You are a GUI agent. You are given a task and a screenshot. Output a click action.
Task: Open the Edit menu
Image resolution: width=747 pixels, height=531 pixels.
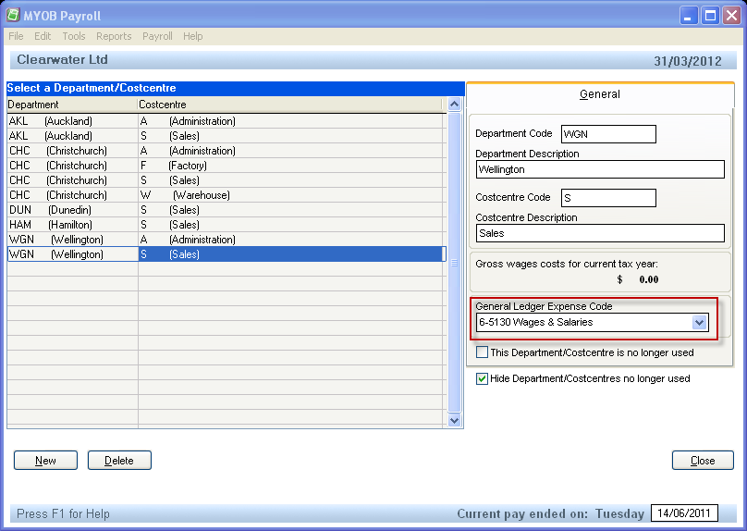click(43, 36)
